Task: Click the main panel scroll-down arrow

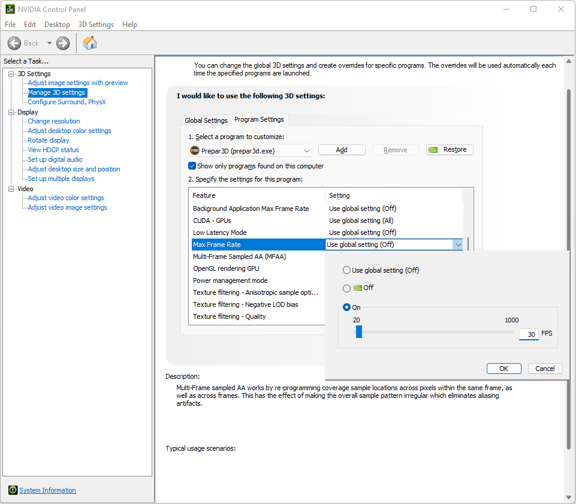Action: tap(569, 498)
